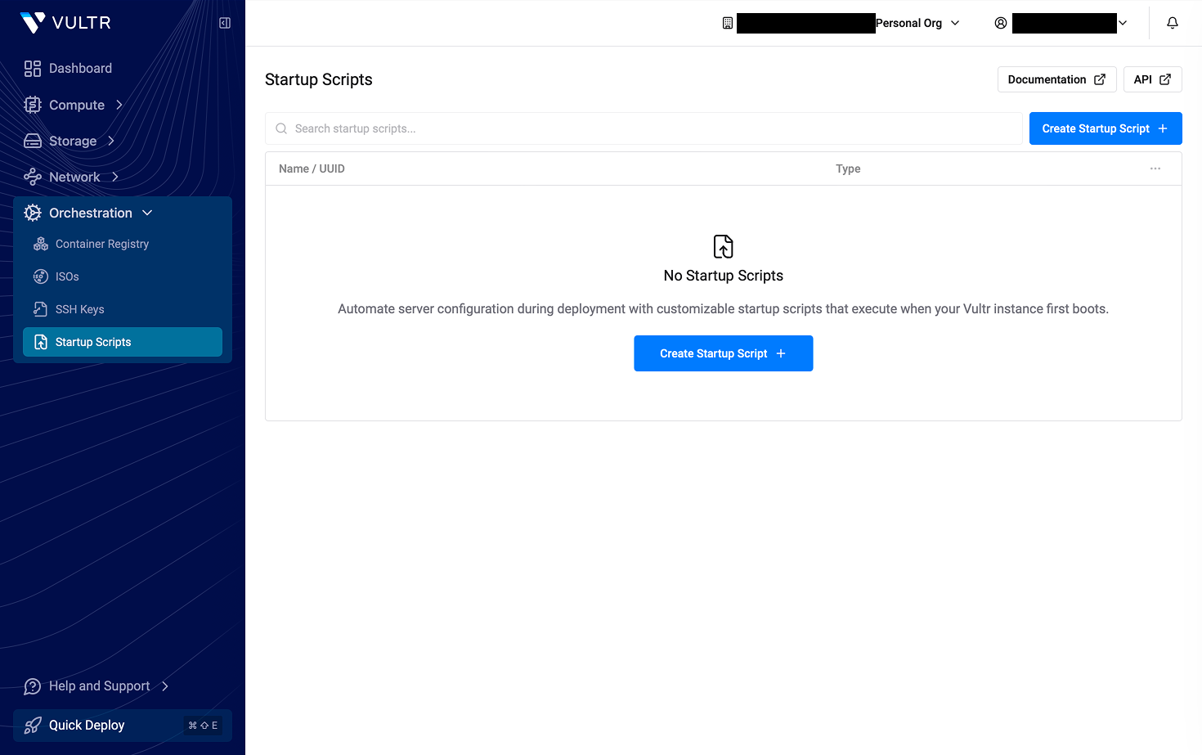Click the Compute chip icon
The height and width of the screenshot is (755, 1202).
33,105
